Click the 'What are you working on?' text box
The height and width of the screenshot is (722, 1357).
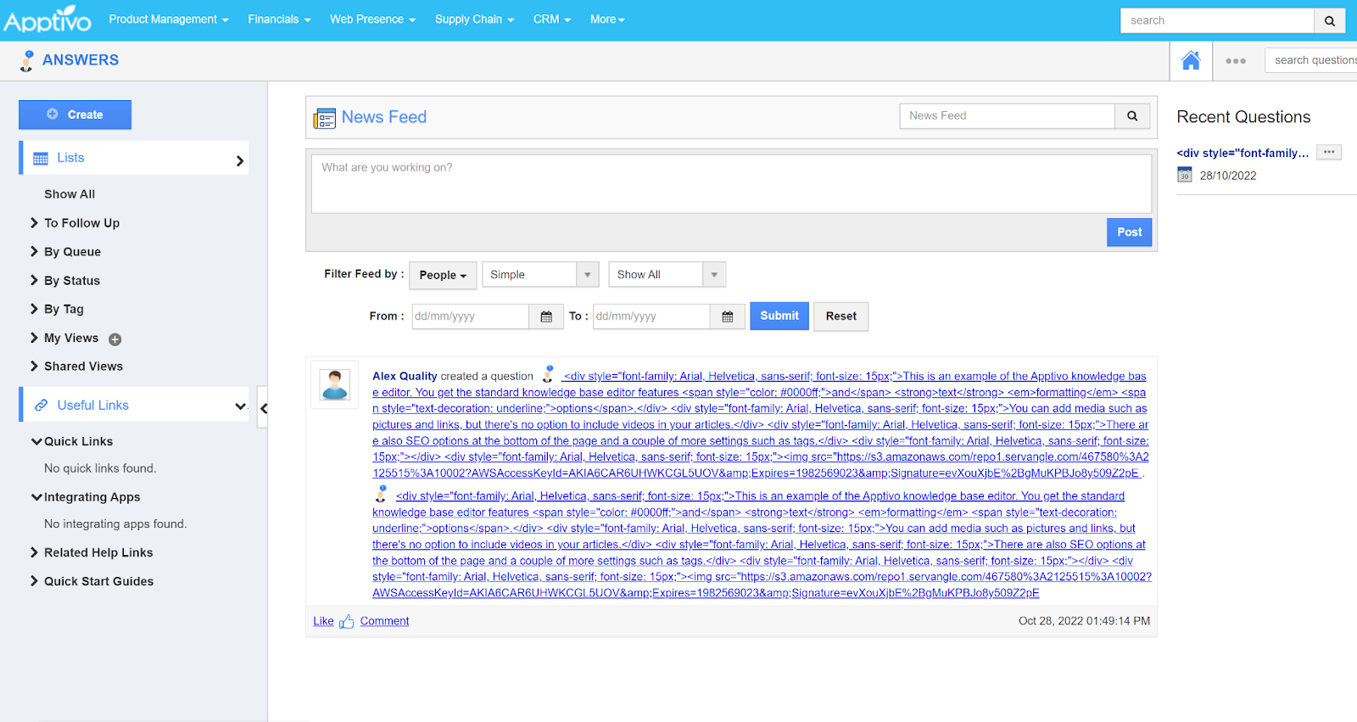731,183
